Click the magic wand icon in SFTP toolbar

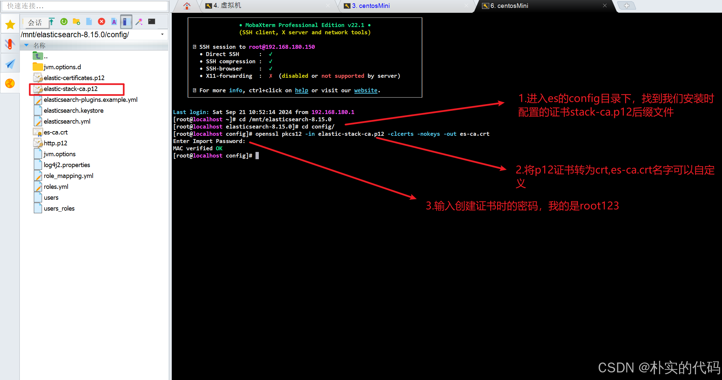click(139, 22)
